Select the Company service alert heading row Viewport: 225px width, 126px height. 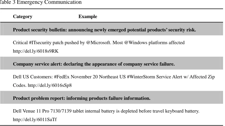pos(112,64)
